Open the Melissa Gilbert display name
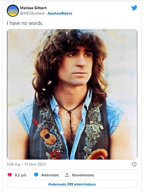 tap(33, 8)
